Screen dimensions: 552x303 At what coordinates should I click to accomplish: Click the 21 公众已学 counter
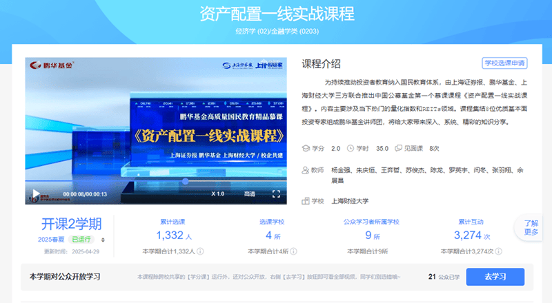444,277
